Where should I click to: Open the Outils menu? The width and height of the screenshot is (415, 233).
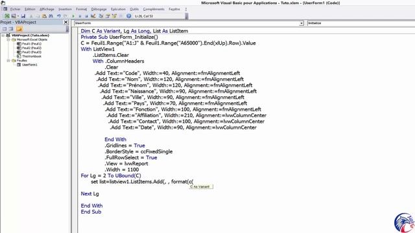coord(134,9)
